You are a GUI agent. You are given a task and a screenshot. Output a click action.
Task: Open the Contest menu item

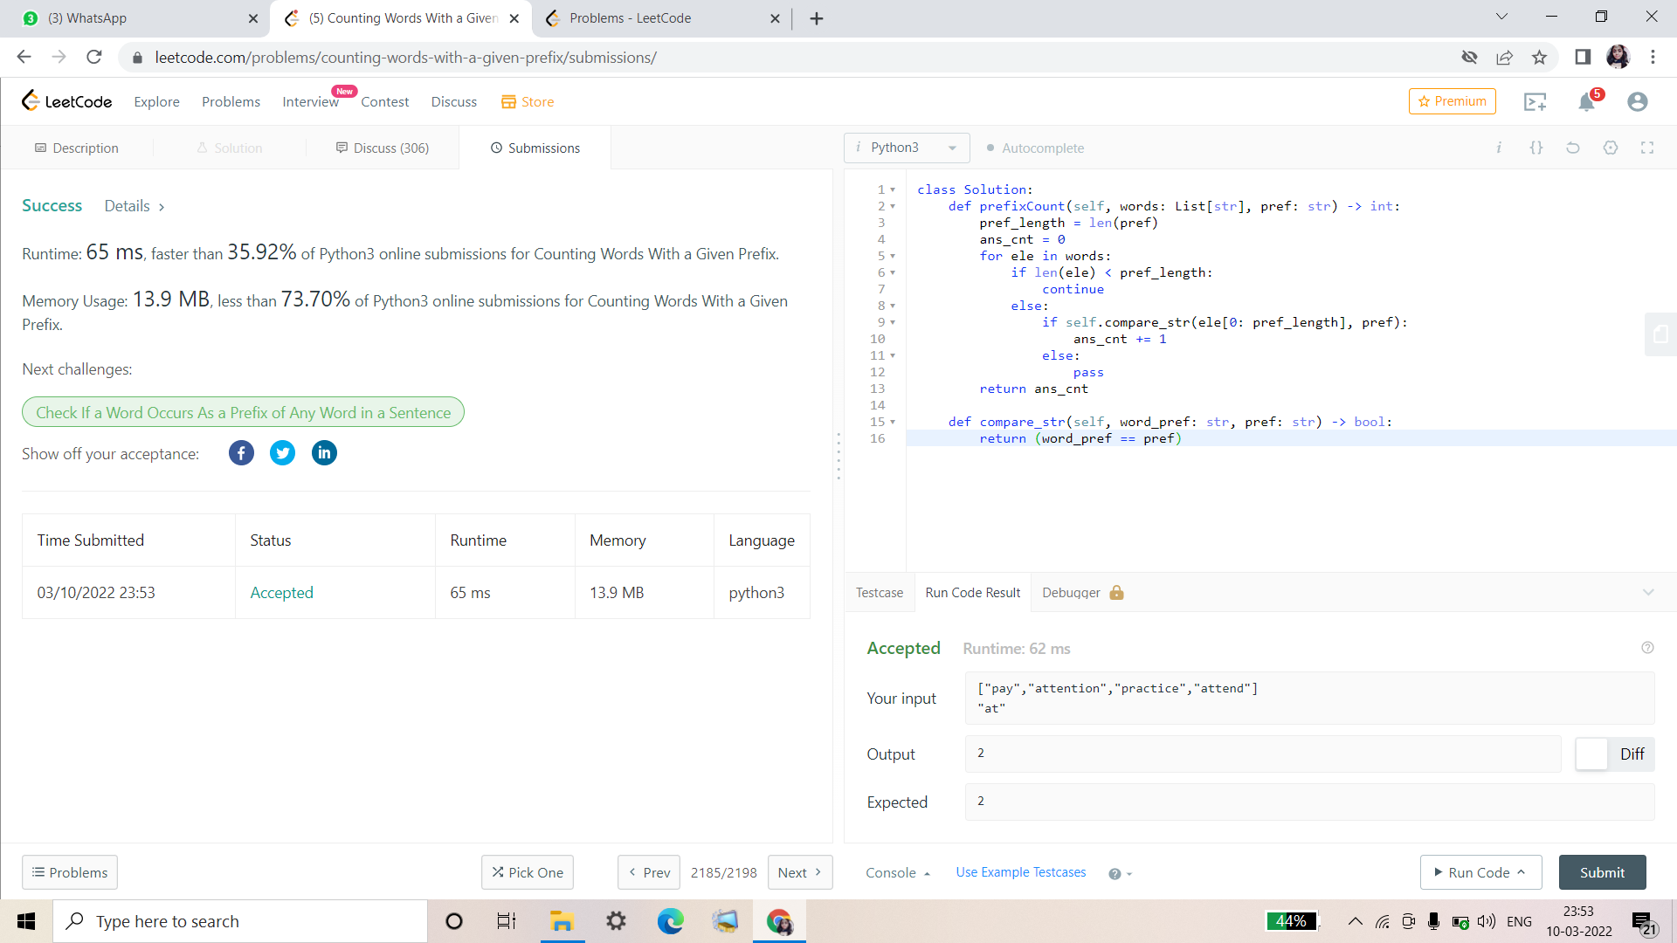(x=385, y=101)
